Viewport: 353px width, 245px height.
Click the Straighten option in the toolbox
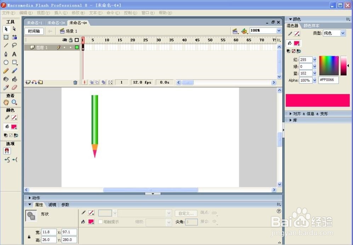[15, 160]
